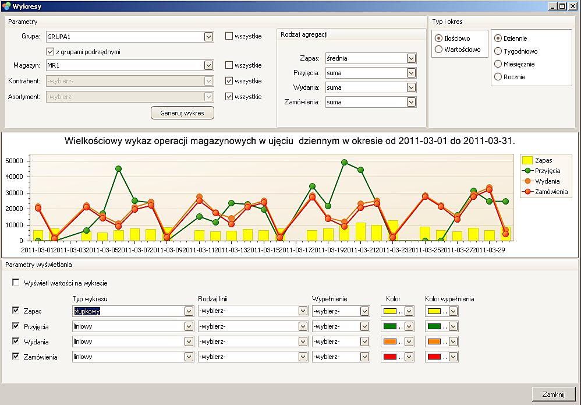Uncheck the Zapas series checkbox

tap(16, 310)
